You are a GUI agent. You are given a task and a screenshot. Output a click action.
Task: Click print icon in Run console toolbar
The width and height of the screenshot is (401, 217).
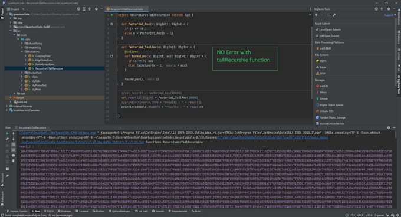pyautogui.click(x=14, y=156)
